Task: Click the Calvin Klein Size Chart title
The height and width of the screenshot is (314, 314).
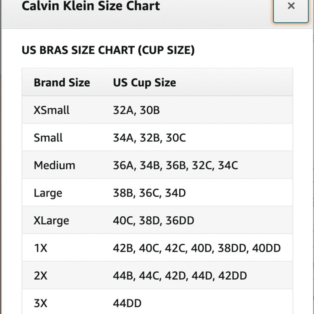Action: [91, 6]
